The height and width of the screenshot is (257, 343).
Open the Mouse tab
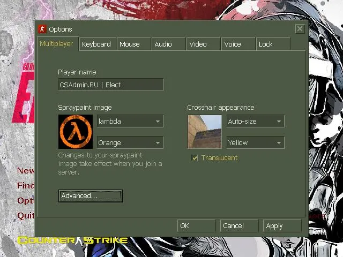[133, 44]
